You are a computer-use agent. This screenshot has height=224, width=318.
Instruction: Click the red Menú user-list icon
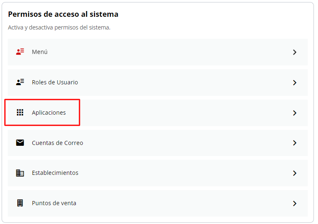(20, 52)
